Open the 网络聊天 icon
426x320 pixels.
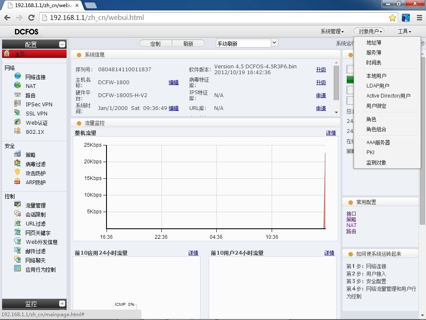click(x=17, y=259)
